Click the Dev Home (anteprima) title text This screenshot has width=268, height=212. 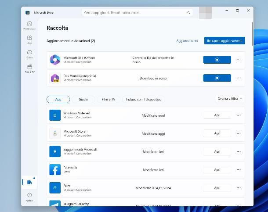80,76
